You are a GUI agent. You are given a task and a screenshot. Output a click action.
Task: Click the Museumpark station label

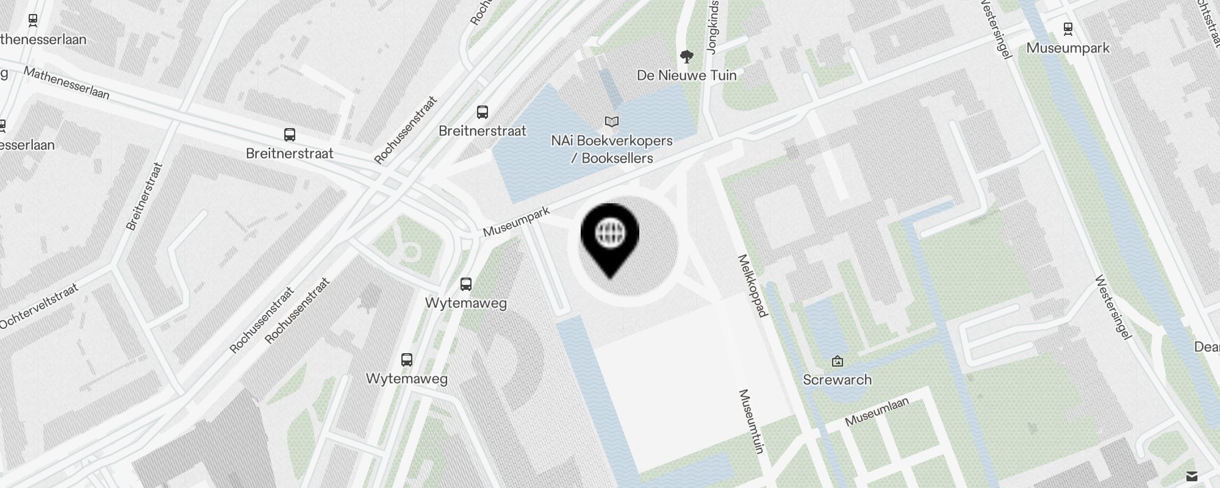pos(1067,48)
